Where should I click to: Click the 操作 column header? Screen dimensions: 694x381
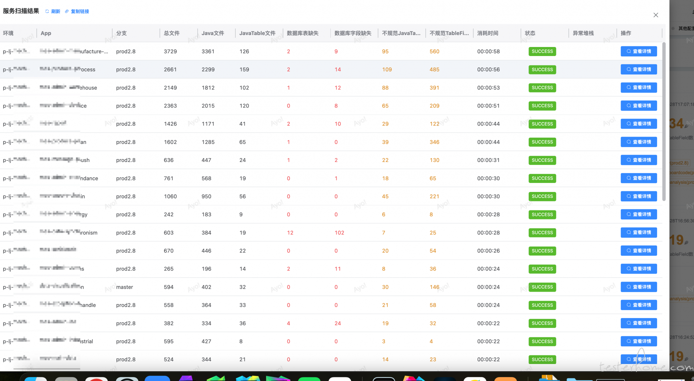(626, 33)
